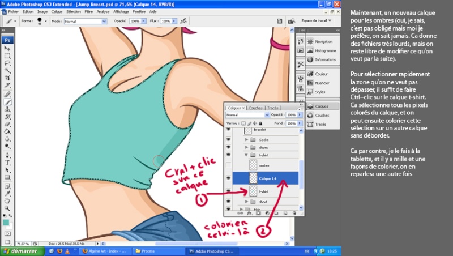453x256 pixels.
Task: Delete layer with trash icon
Action: [294, 213]
